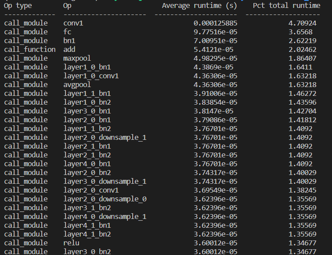The width and height of the screenshot is (332, 255).
Task: Select the layer3_0_downsample_1 op name
Action: tap(105, 182)
